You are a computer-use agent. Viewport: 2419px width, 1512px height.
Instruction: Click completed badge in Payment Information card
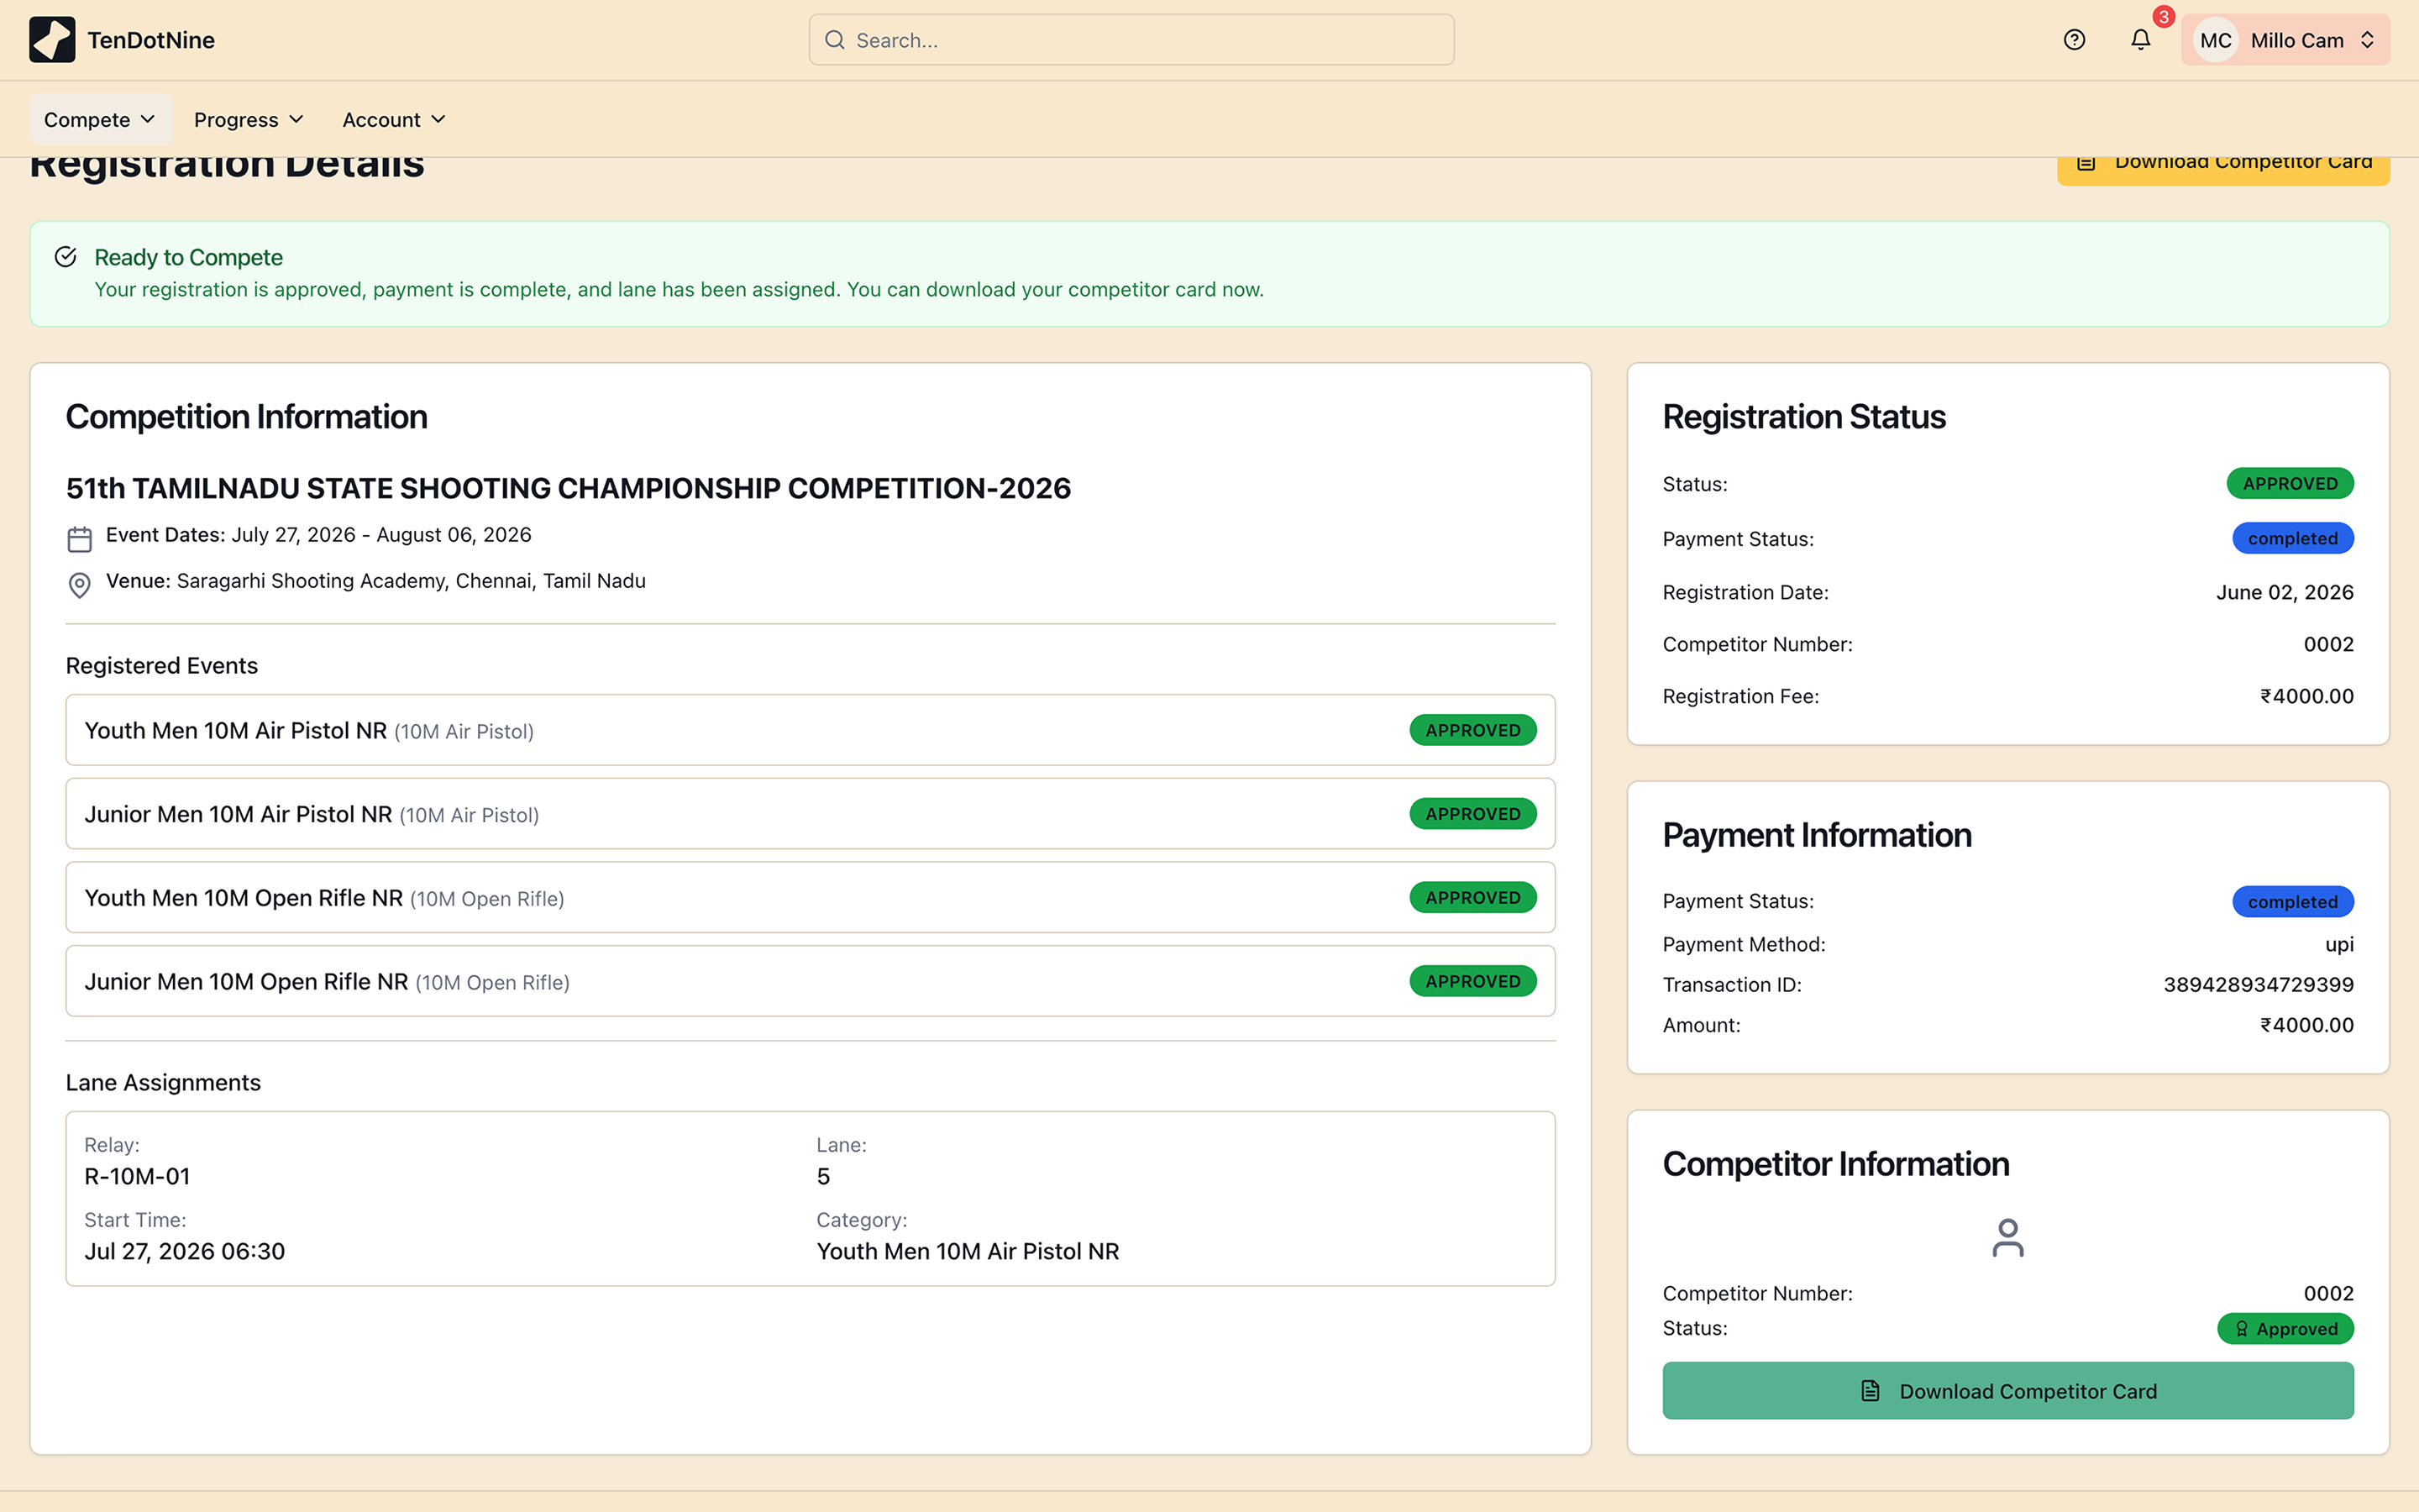click(2293, 901)
